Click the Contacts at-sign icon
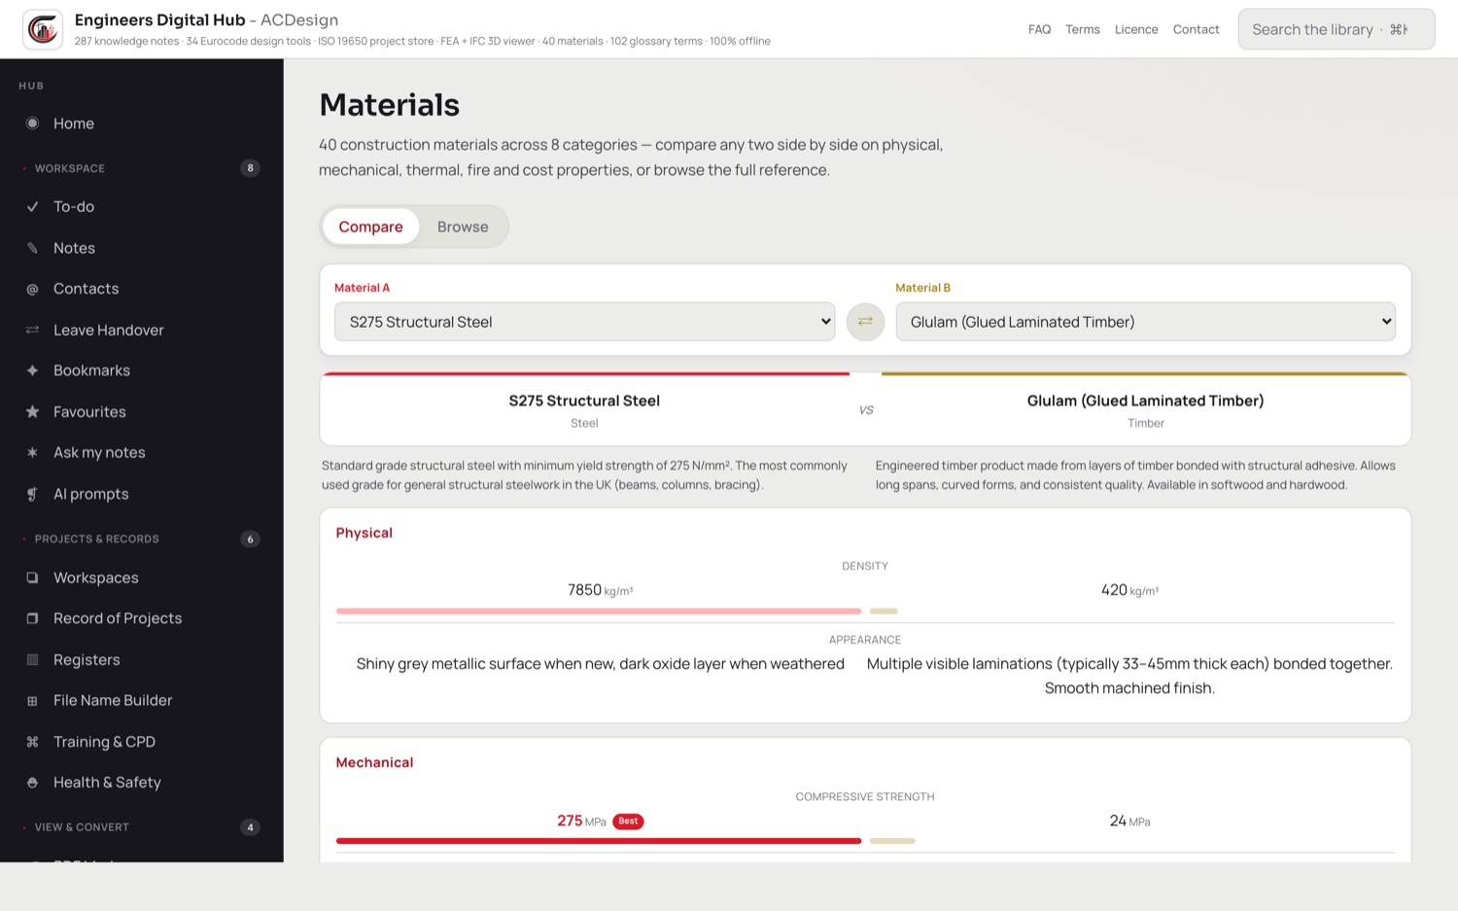 [x=32, y=289]
